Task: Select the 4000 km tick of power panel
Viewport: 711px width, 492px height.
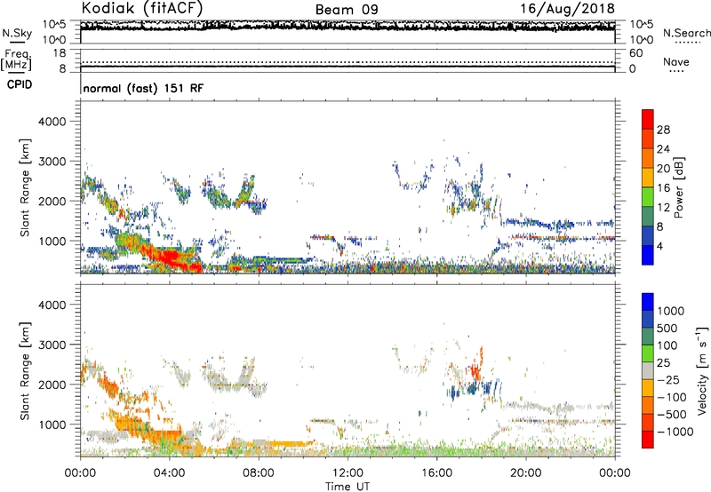Action: coord(52,122)
